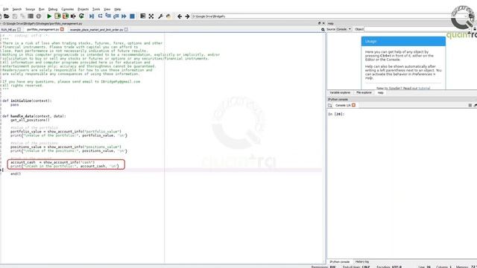
Task: Click the Save all files icon
Action: (22, 16)
